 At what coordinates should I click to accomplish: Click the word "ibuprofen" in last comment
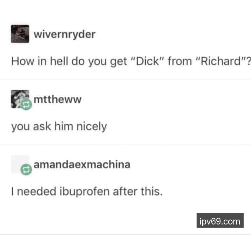(x=85, y=192)
